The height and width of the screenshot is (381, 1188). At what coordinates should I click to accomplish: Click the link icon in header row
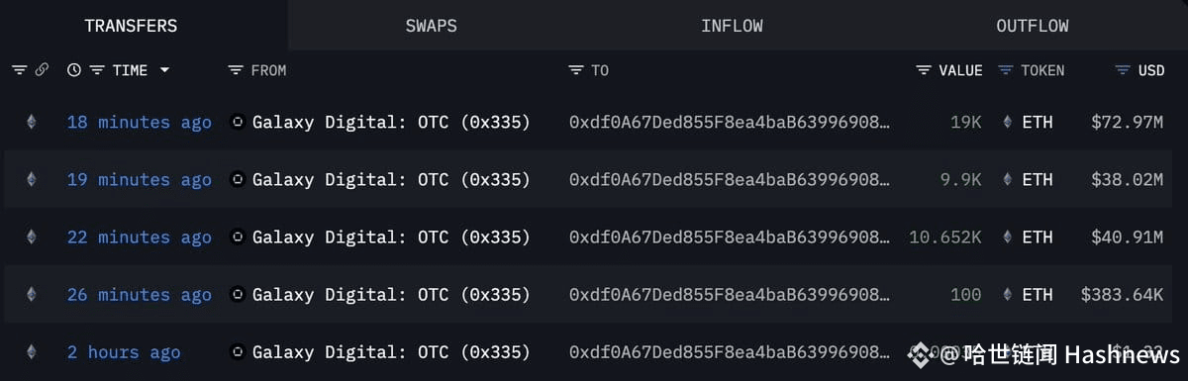coord(42,70)
